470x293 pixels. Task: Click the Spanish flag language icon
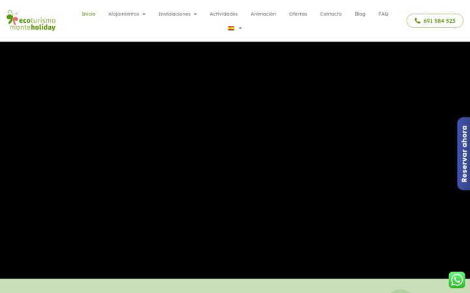(231, 28)
